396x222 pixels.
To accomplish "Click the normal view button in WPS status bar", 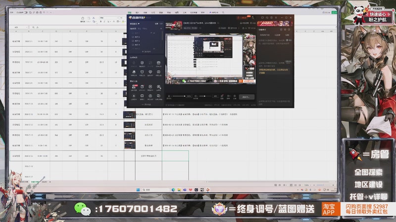I will 291,185.
